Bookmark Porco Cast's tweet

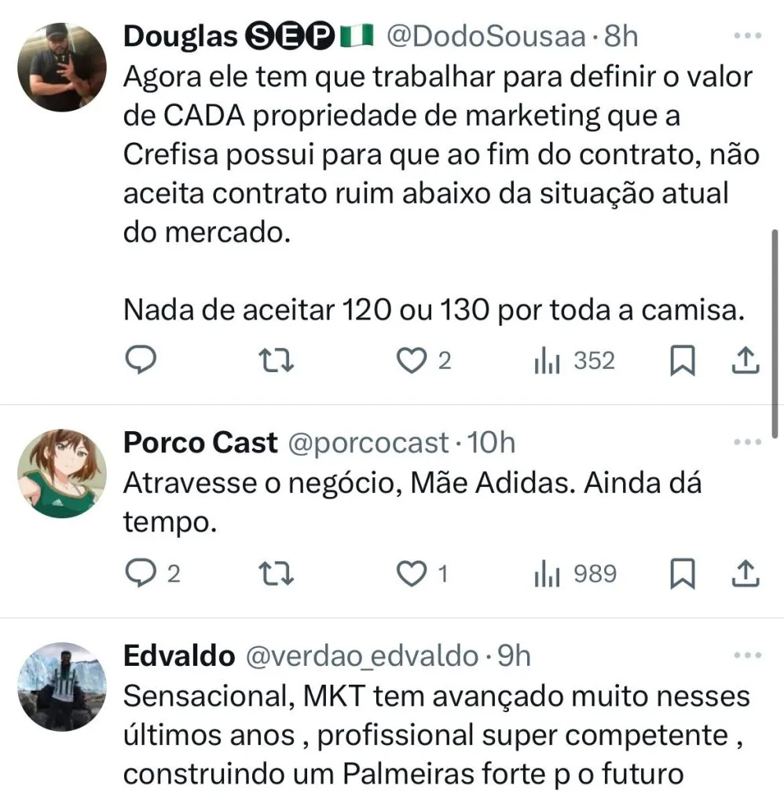pos(683,574)
